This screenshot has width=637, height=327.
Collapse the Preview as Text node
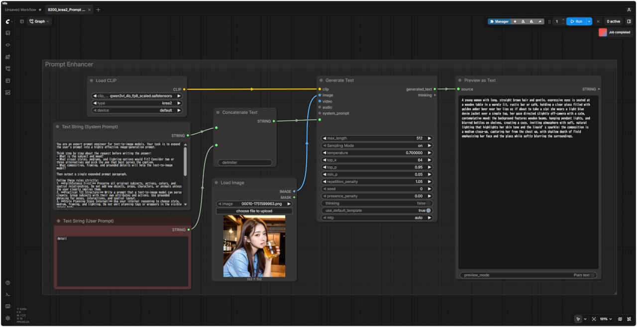pos(460,80)
